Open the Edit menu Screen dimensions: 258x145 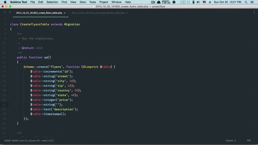[x=41, y=2]
